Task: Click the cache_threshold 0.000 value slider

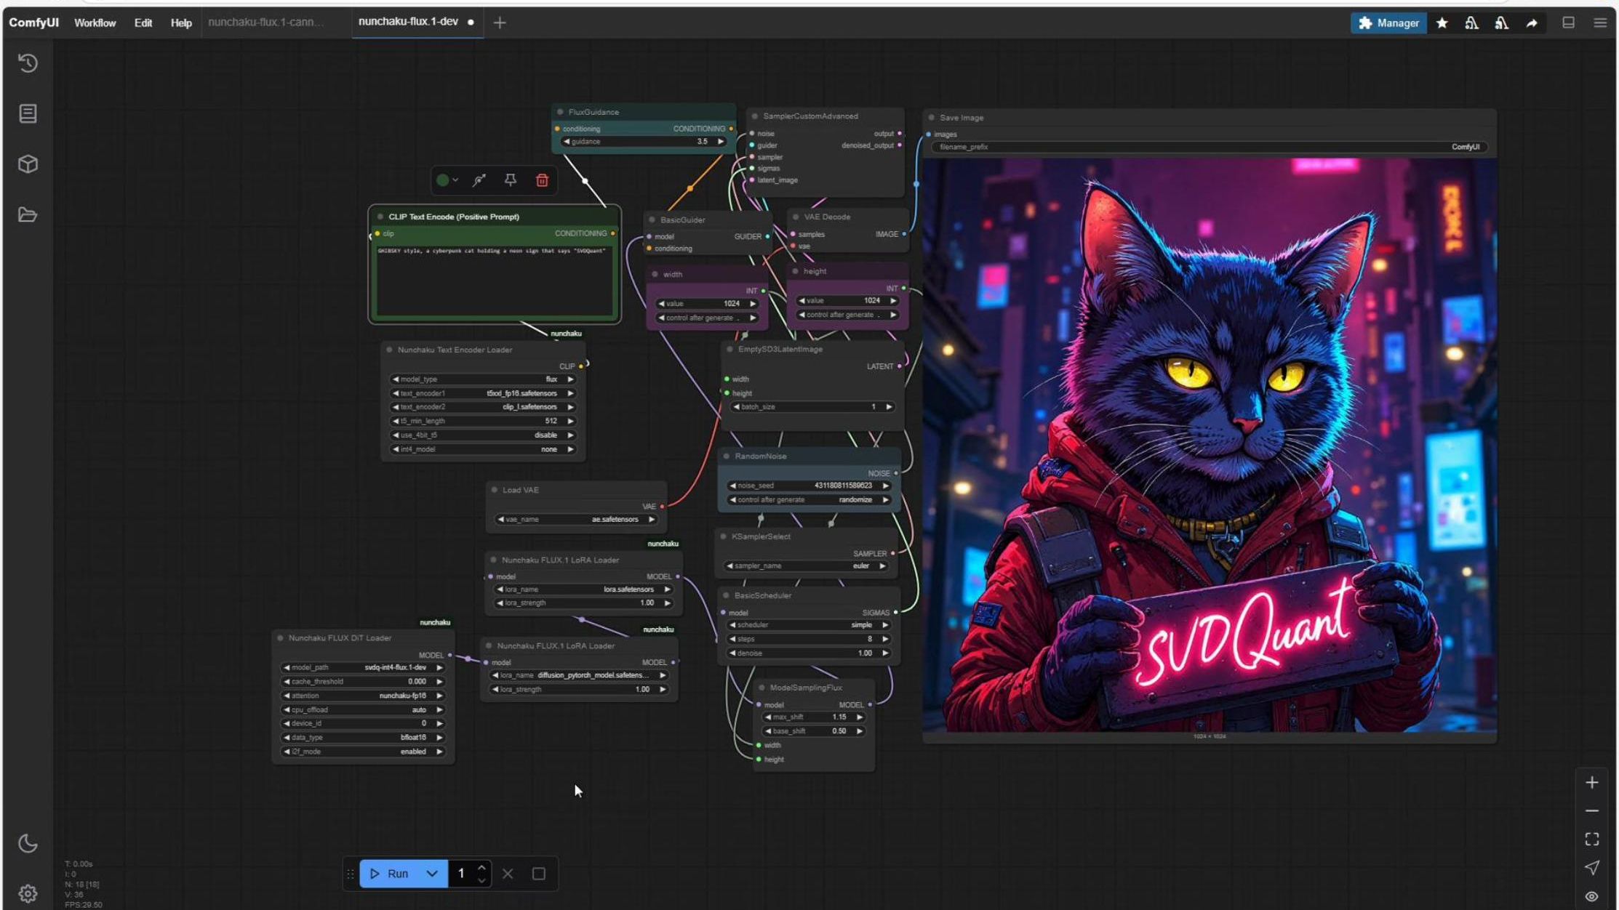Action: [363, 682]
